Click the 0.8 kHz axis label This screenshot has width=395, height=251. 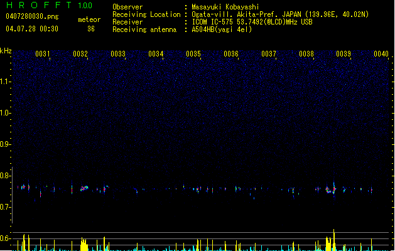click(6, 176)
